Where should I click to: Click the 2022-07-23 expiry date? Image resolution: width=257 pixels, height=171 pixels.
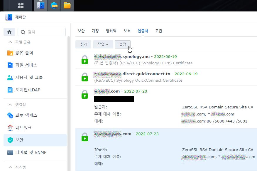(147, 134)
